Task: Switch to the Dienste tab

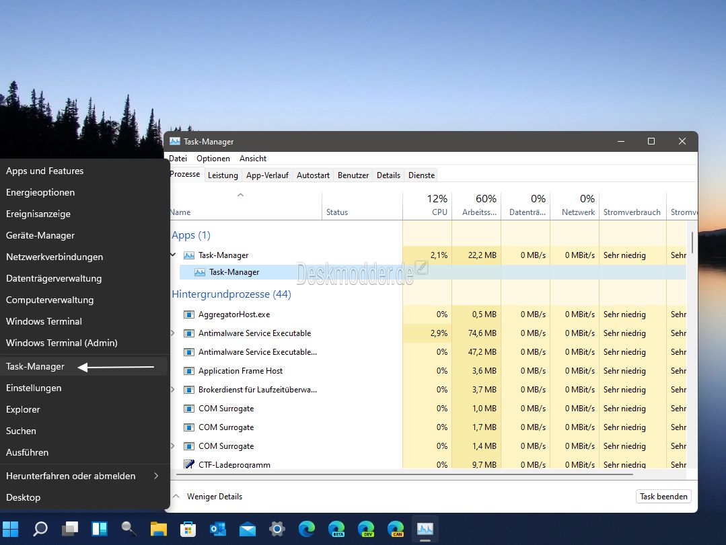Action: tap(421, 175)
